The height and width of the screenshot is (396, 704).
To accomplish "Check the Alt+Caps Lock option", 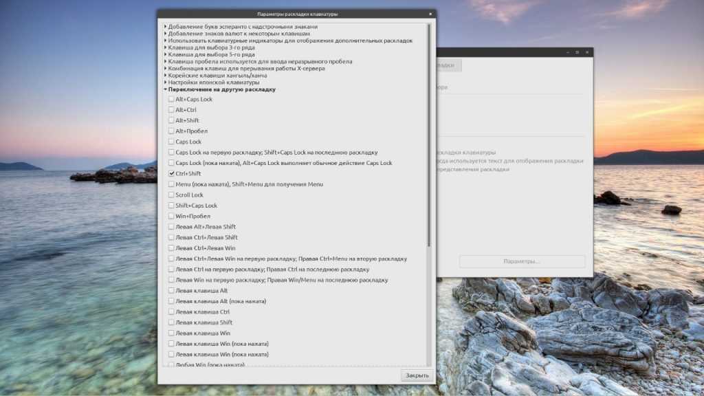I will pos(171,99).
